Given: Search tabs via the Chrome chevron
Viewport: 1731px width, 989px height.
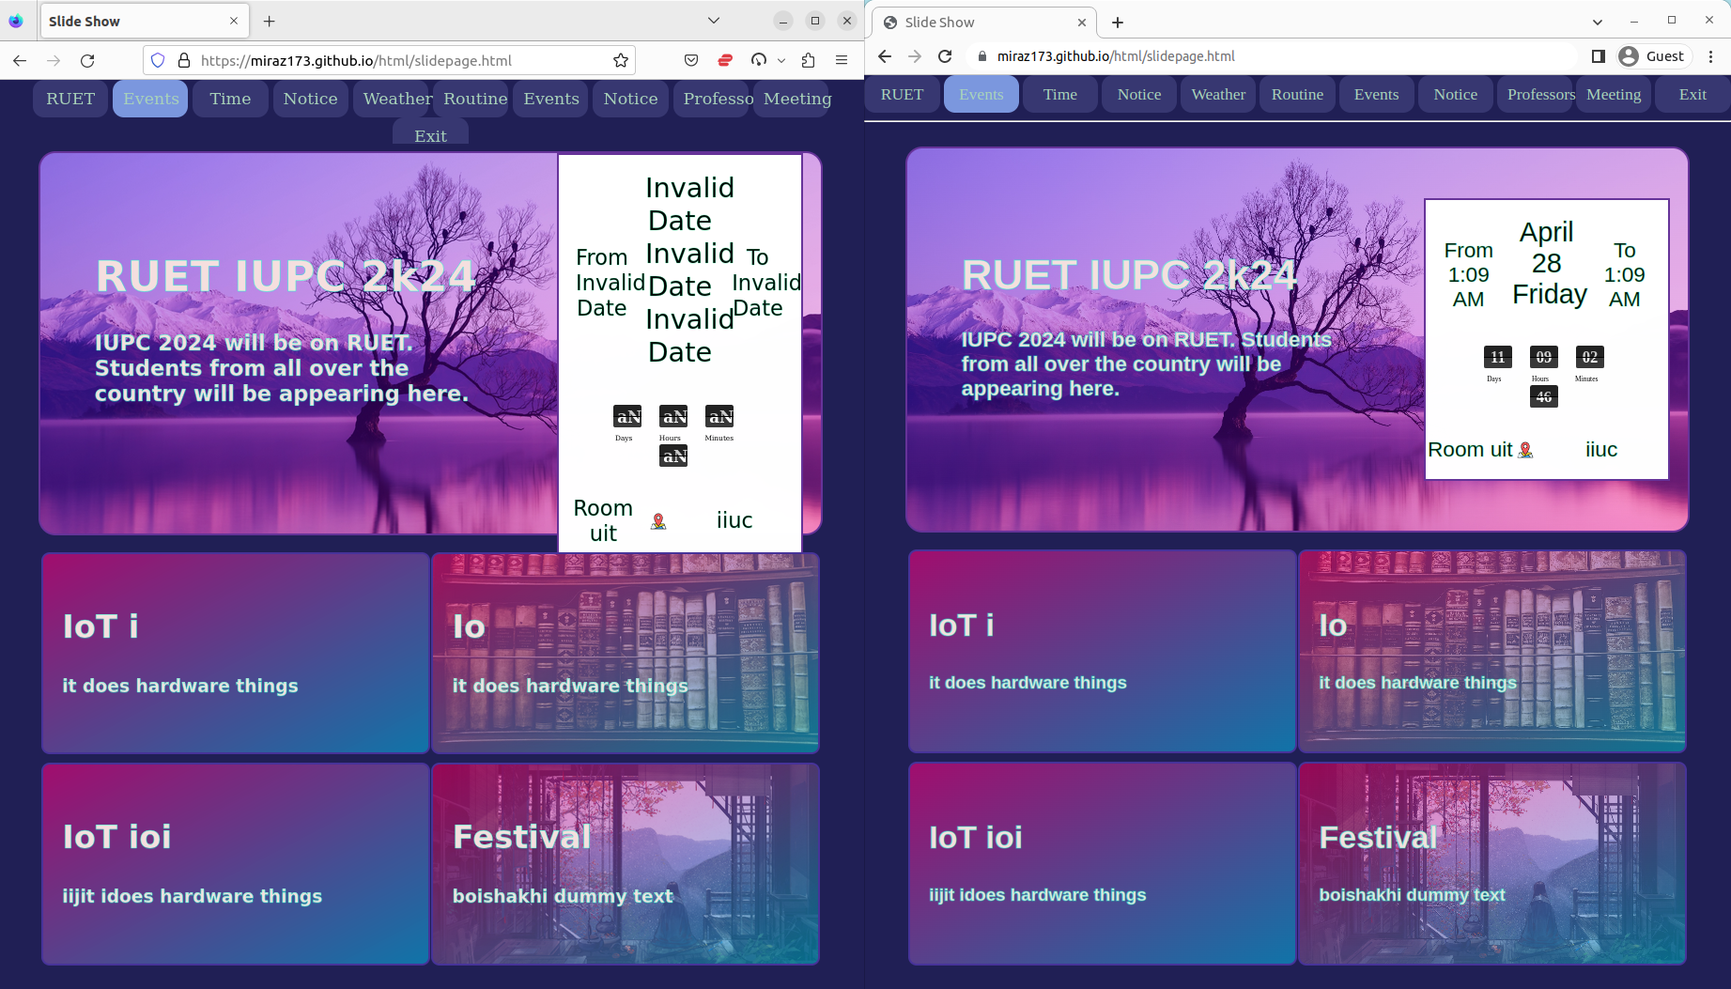Looking at the screenshot, I should tap(1598, 22).
